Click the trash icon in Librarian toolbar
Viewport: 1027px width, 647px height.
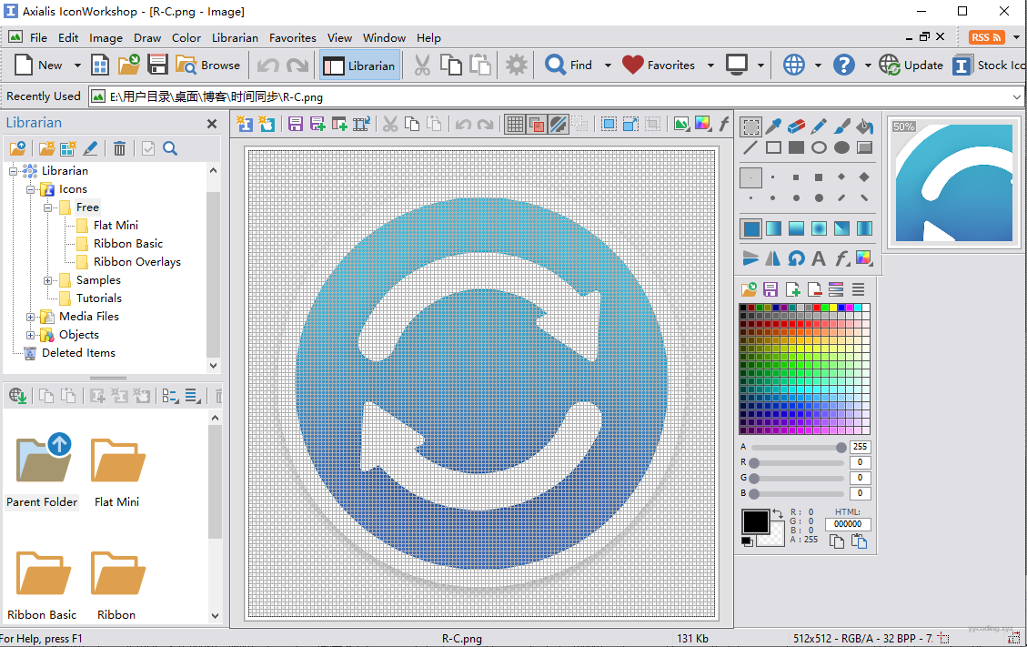(119, 148)
